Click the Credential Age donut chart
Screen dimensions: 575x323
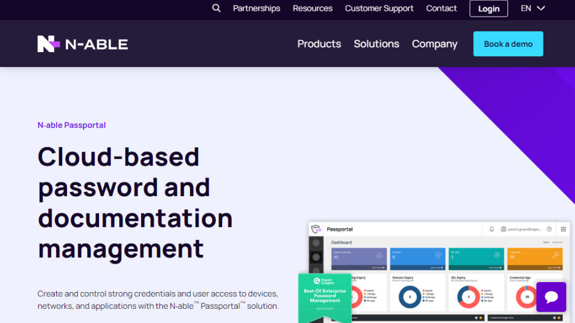[527, 296]
